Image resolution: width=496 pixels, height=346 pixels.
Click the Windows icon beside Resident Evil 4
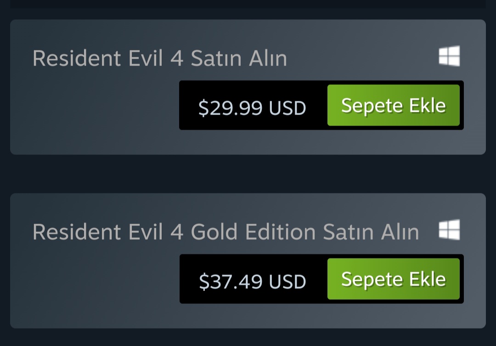tap(449, 57)
